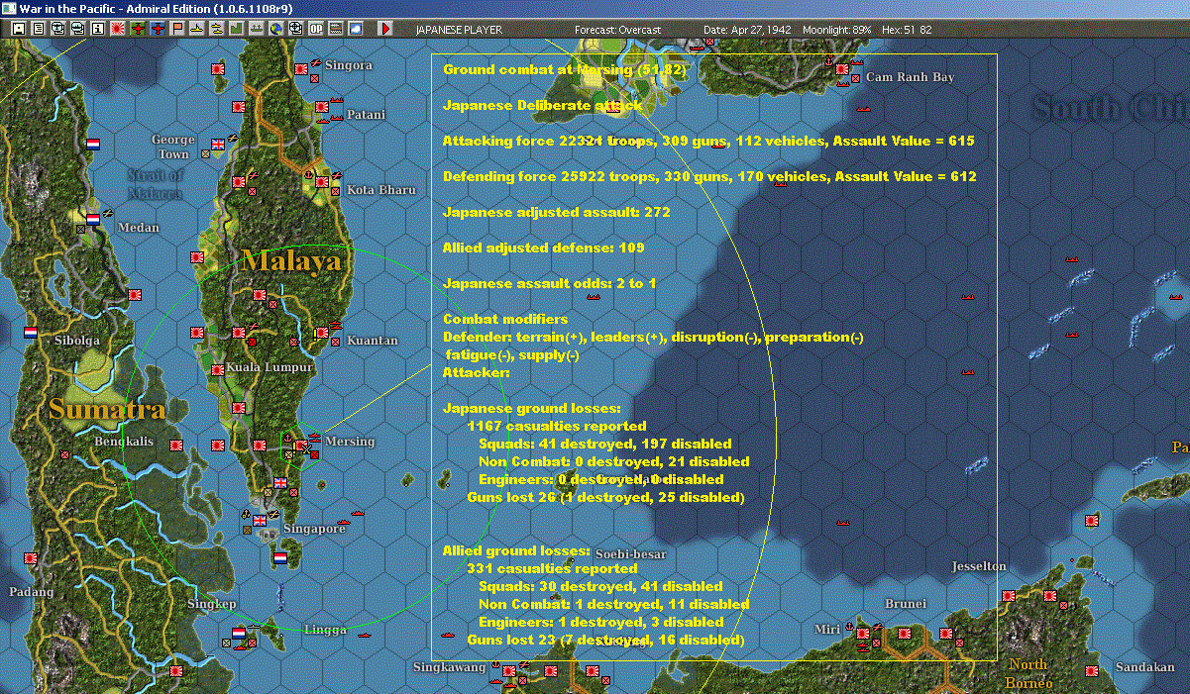
Task: Click the Kuala Lumpur city label
Action: (270, 367)
